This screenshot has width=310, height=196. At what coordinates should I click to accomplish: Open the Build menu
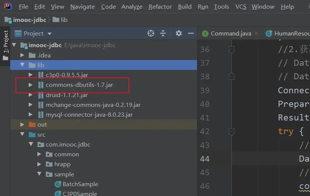(184, 7)
